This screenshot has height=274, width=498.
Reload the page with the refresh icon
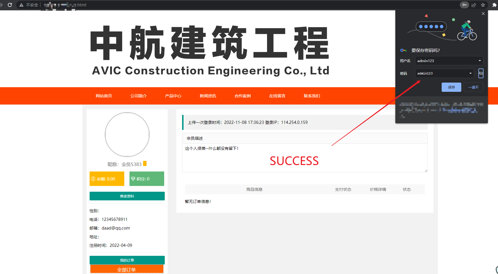coord(10,5)
